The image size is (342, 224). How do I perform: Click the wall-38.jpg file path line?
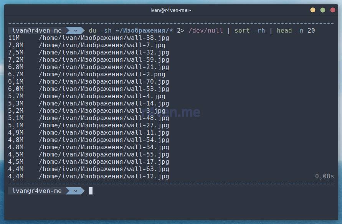pyautogui.click(x=104, y=38)
